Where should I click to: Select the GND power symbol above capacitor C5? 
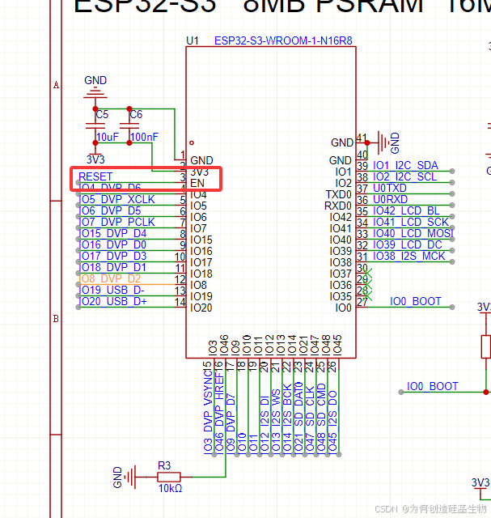point(95,92)
